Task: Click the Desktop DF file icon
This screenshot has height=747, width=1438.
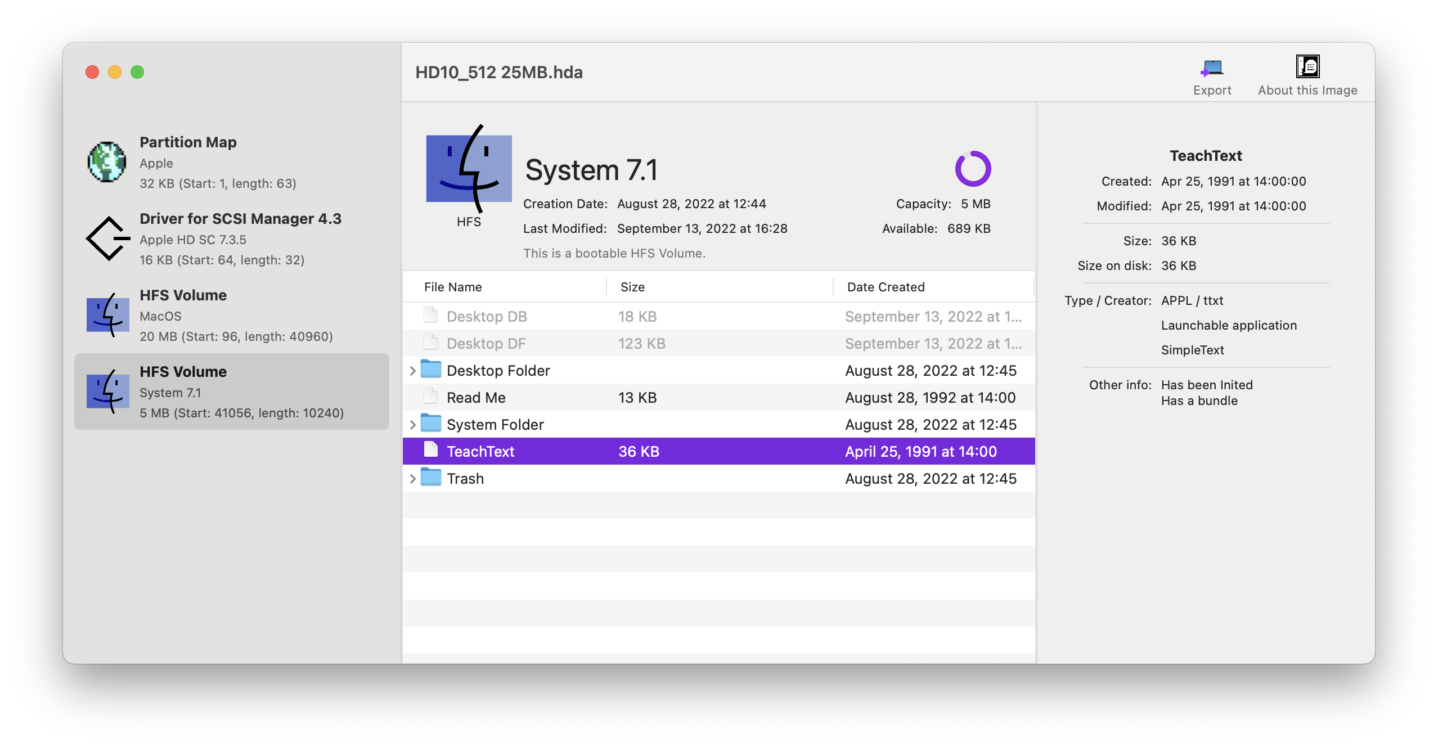Action: (431, 342)
